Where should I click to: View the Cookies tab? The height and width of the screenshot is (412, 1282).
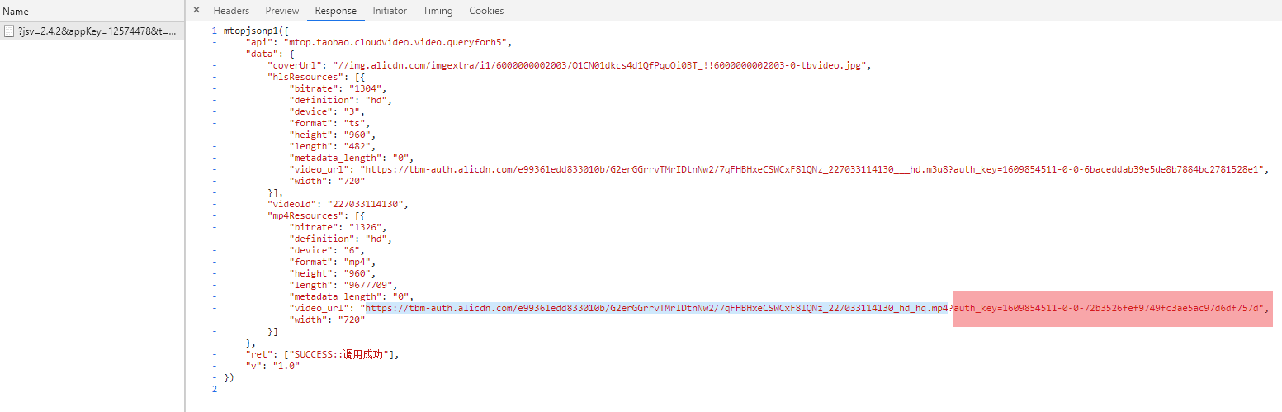point(486,11)
